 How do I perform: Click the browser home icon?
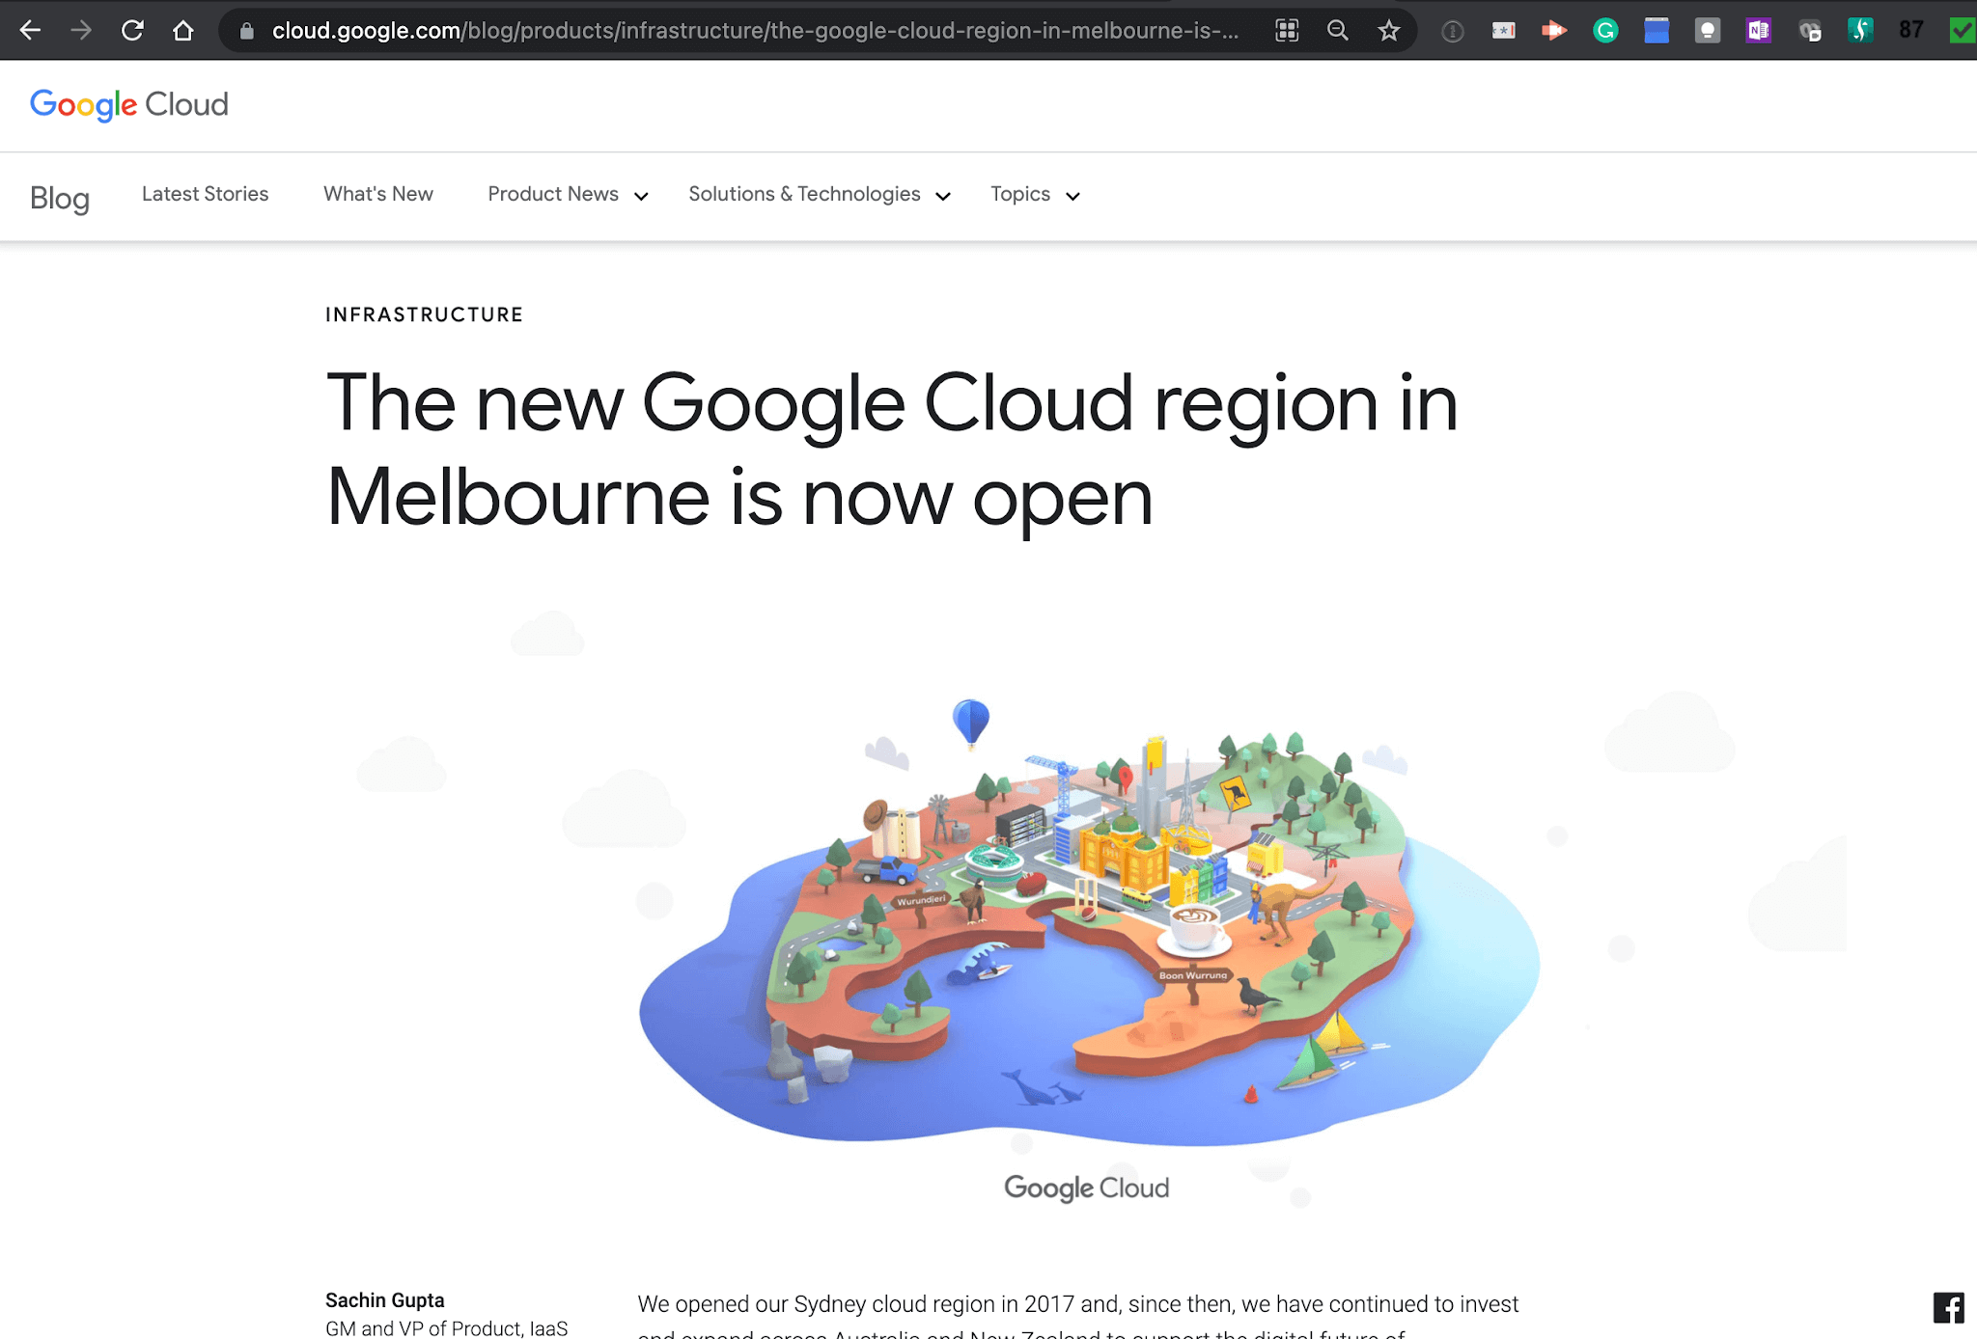click(x=183, y=30)
